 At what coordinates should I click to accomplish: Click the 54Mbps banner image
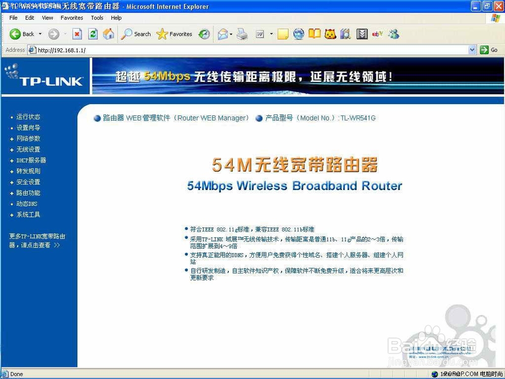(x=298, y=76)
